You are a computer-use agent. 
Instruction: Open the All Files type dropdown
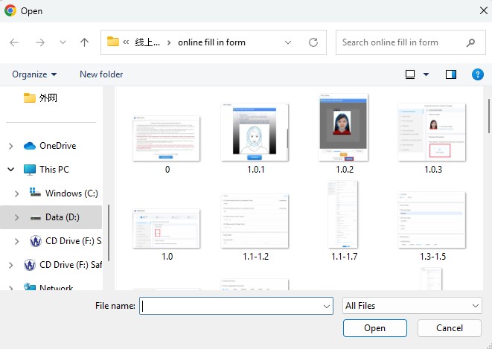click(412, 306)
